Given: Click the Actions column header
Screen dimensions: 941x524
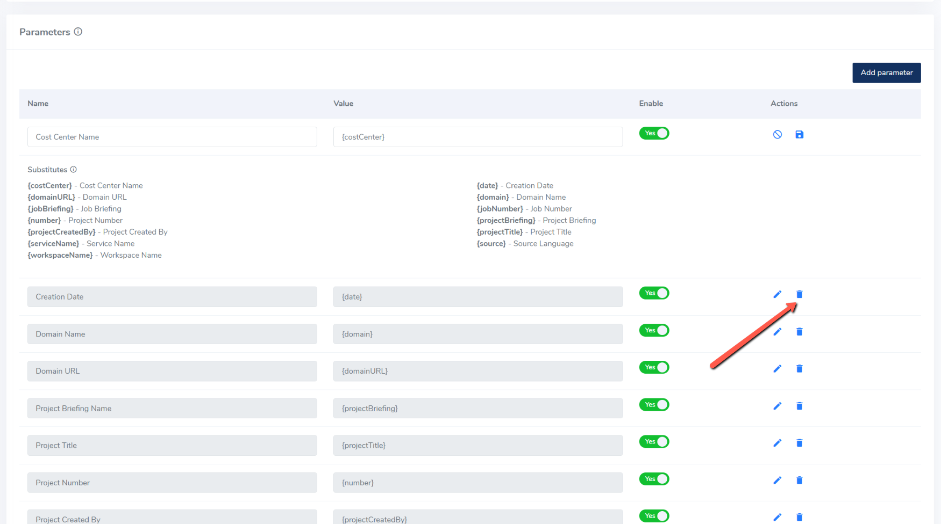Looking at the screenshot, I should (784, 104).
